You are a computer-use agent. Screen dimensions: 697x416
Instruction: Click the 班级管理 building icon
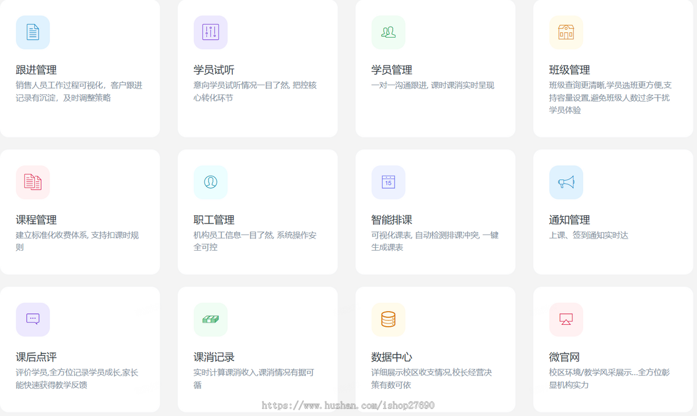click(x=566, y=32)
